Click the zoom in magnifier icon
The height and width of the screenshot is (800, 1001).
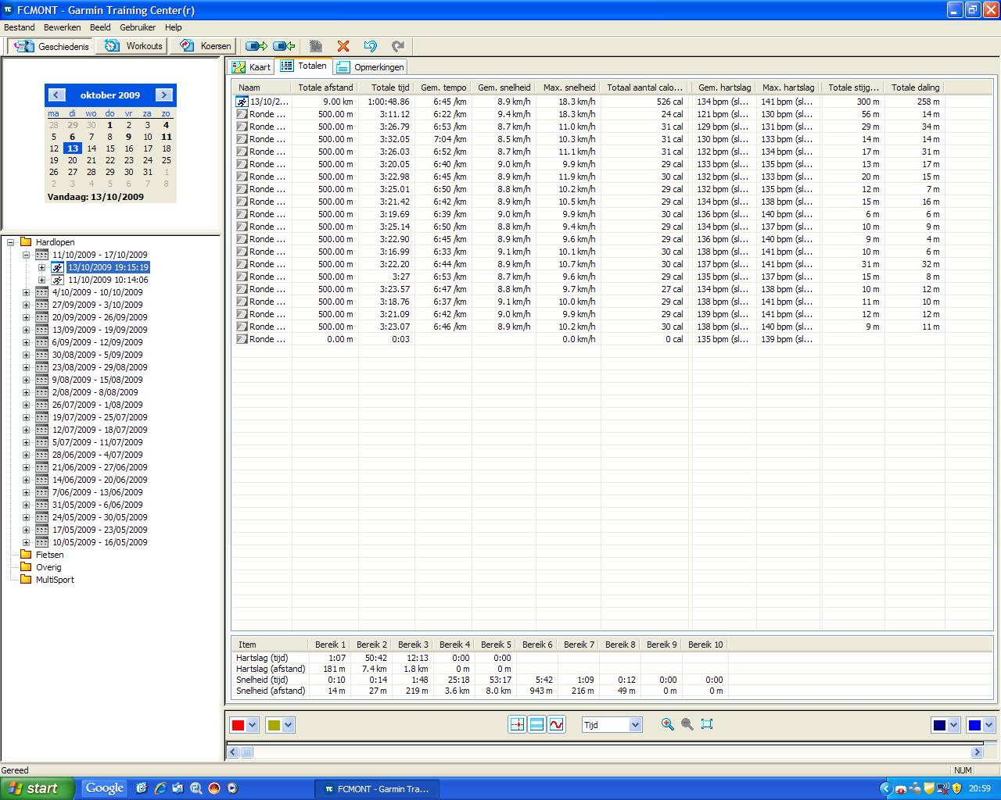[667, 724]
